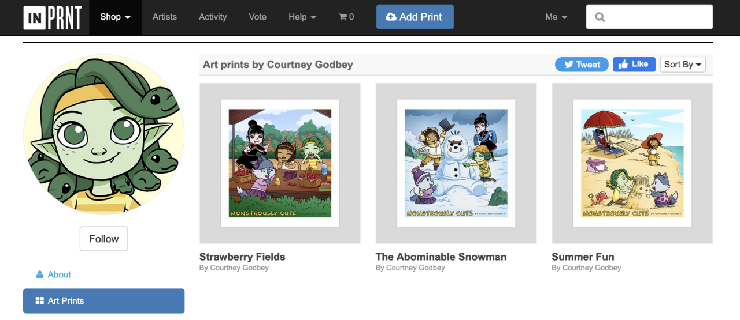Open the Strawberry Fields title link
Screen dimensions: 740x320
242,257
